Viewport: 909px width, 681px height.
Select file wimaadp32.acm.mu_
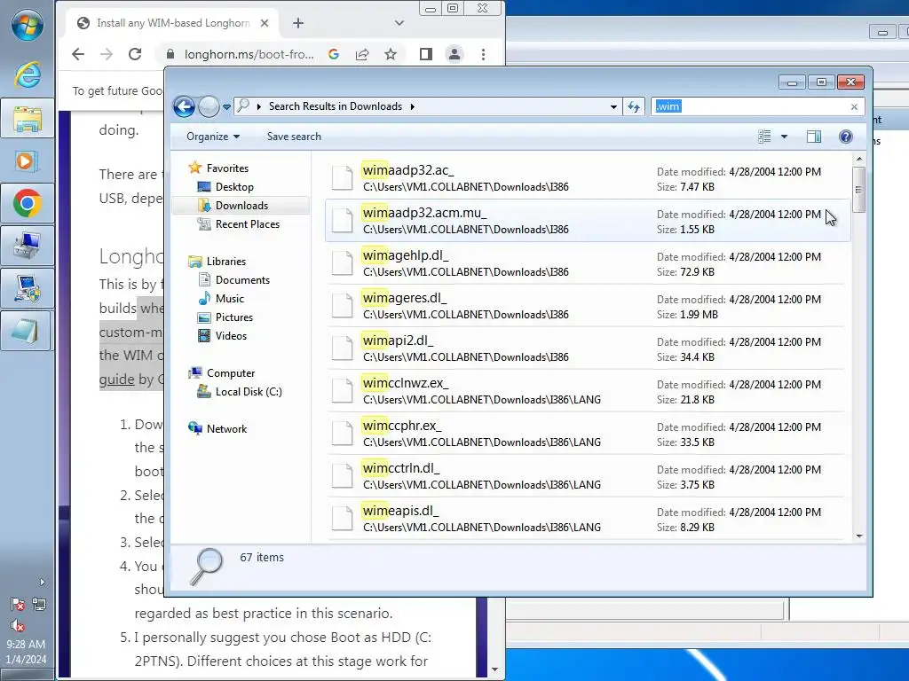pos(588,221)
